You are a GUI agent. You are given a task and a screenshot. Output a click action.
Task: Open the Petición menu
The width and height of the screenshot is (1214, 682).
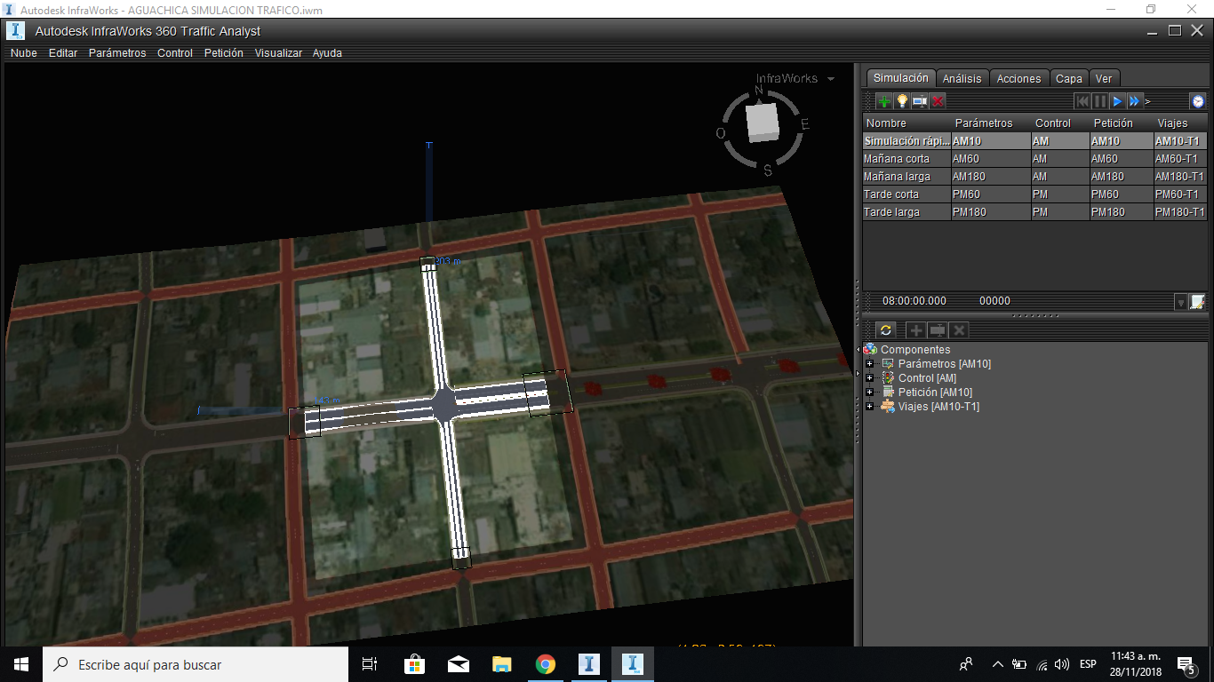click(x=224, y=53)
